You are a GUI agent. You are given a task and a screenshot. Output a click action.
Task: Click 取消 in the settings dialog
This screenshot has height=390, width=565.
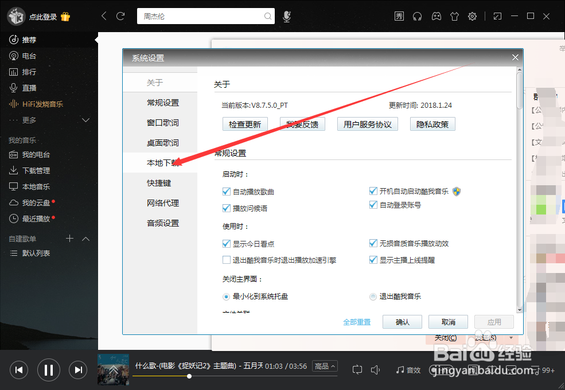point(448,322)
